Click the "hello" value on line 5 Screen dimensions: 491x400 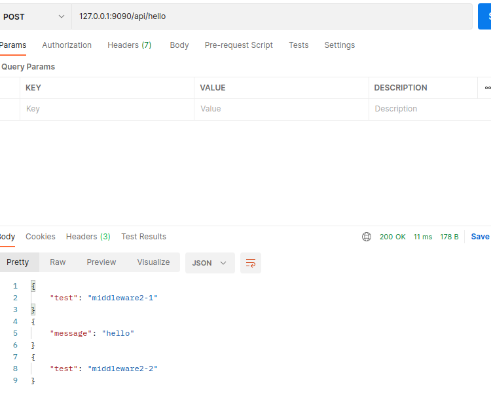(x=118, y=333)
